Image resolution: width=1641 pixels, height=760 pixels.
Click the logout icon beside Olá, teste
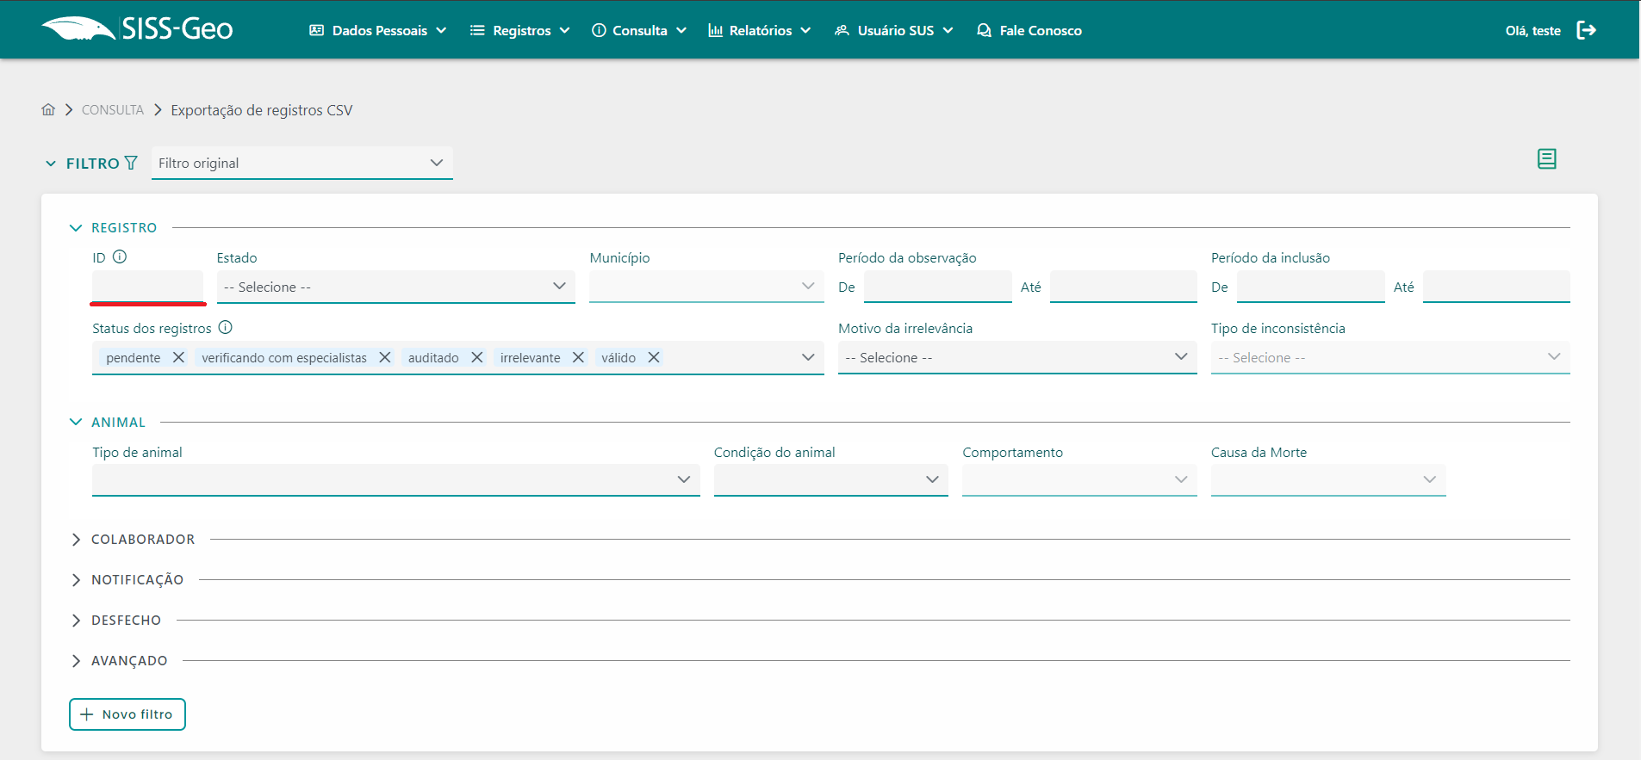tap(1586, 30)
